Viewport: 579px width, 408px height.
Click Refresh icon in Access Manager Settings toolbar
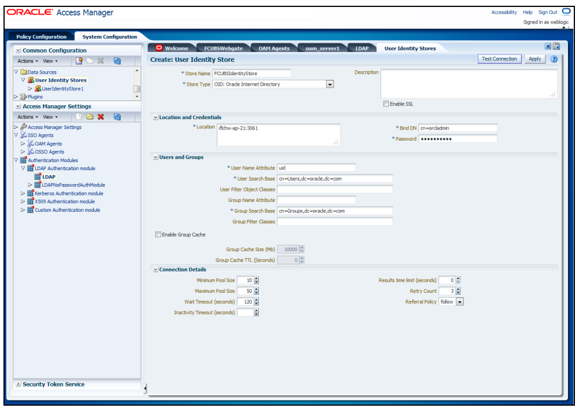pos(117,117)
